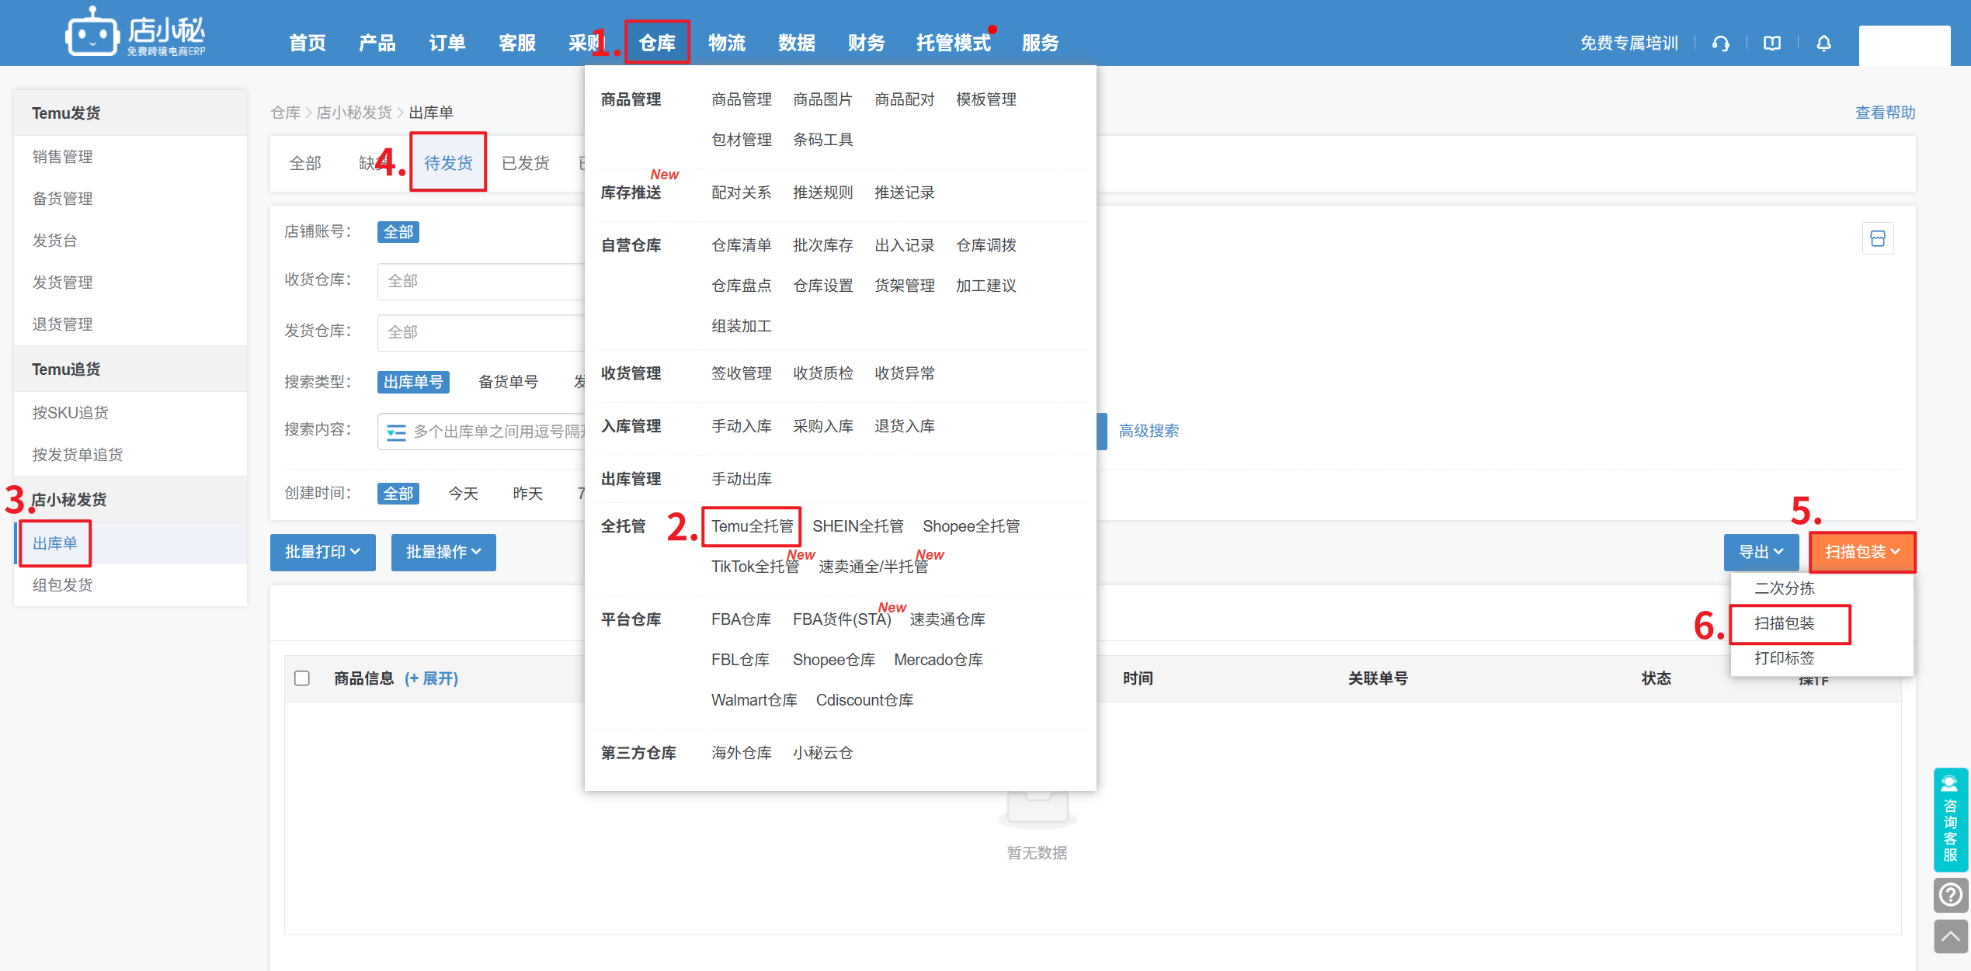The height and width of the screenshot is (971, 1971).
Task: Click the 收货仓库 input field
Action: pyautogui.click(x=481, y=281)
